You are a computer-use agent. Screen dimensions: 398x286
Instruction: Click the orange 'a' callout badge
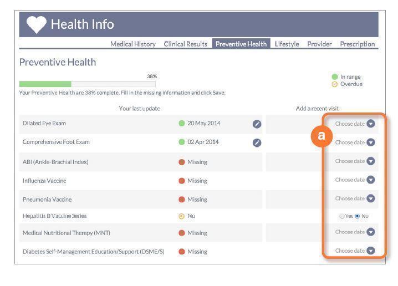pyautogui.click(x=323, y=136)
